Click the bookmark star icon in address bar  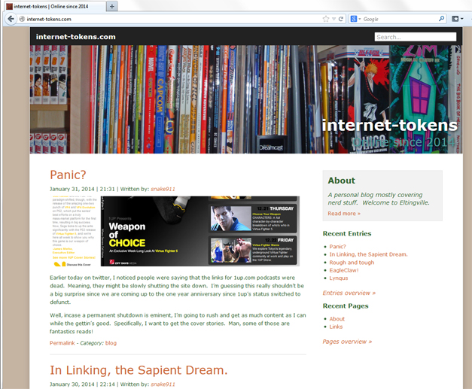[326, 19]
